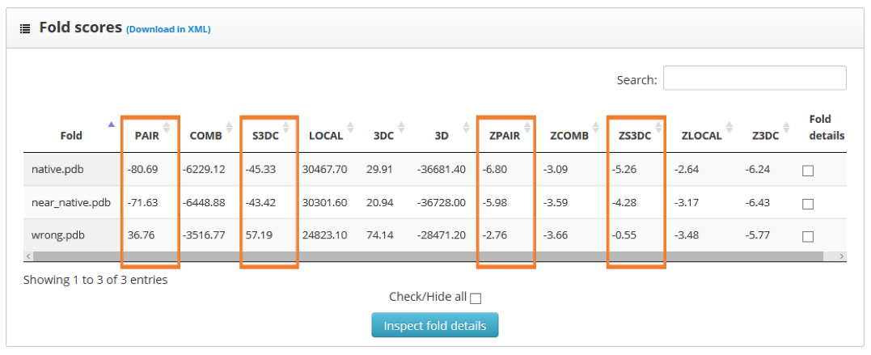Sort table by ZCOMB column arrows
This screenshot has height=355, width=871.
(x=595, y=128)
